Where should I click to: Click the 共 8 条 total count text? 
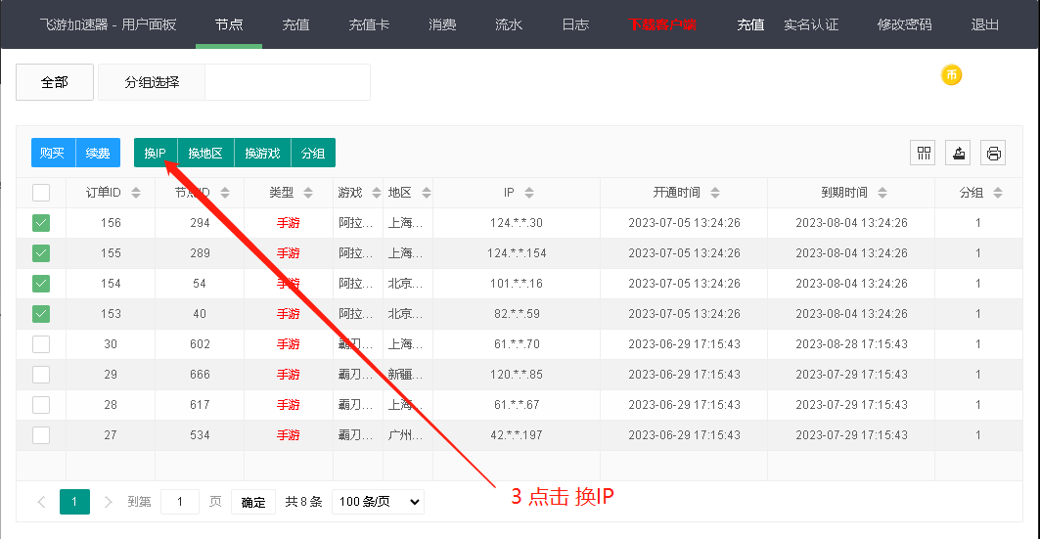(x=303, y=502)
